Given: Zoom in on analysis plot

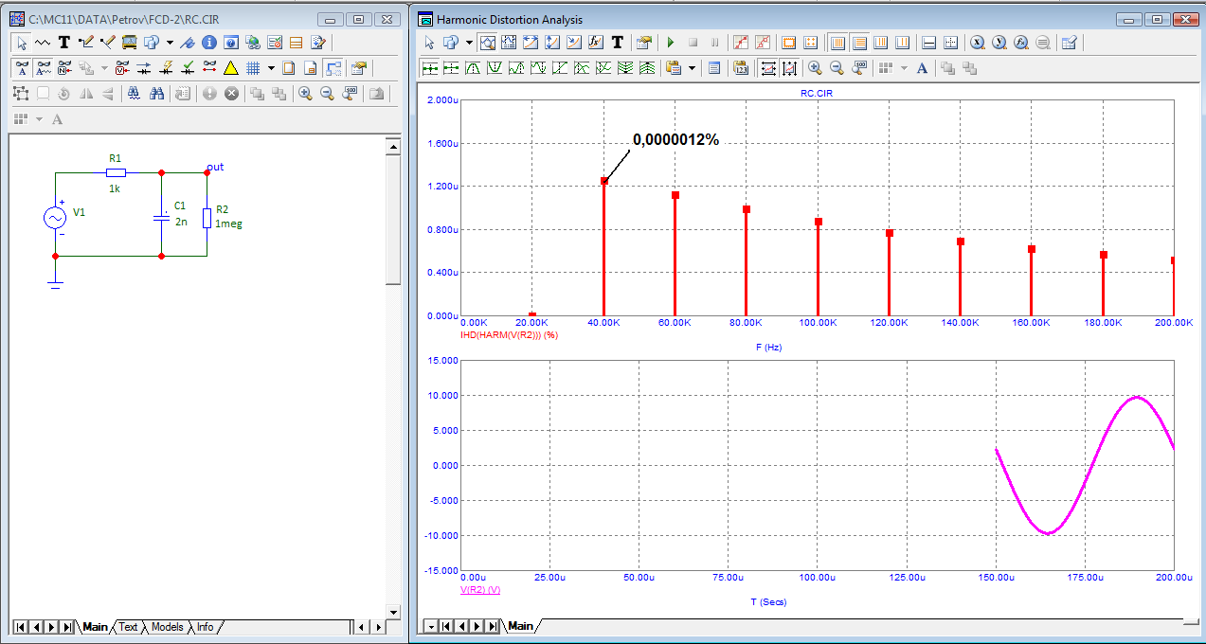Looking at the screenshot, I should click(815, 68).
